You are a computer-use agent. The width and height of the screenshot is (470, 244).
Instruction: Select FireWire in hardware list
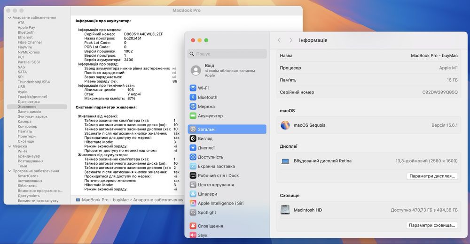[25, 47]
